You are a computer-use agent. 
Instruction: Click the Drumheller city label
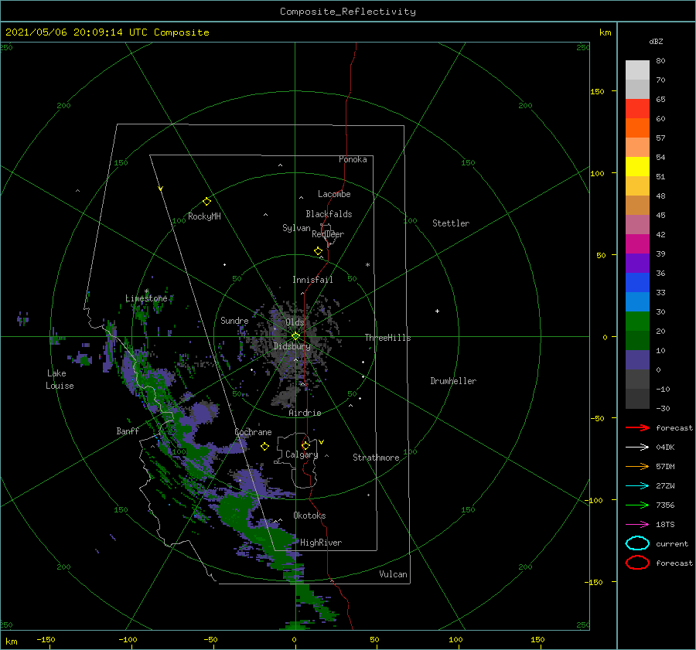453,381
